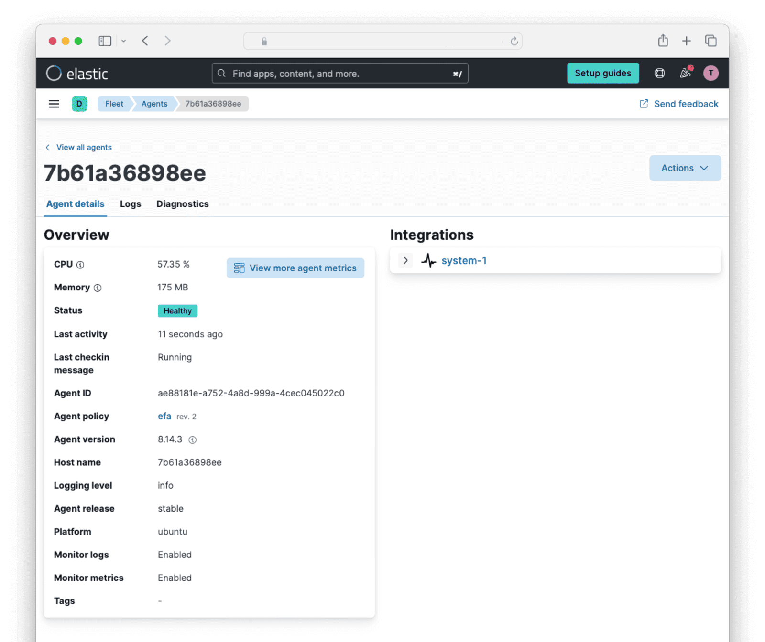Click the 7b61a36898ee page title
The height and width of the screenshot is (642, 765).
(125, 173)
